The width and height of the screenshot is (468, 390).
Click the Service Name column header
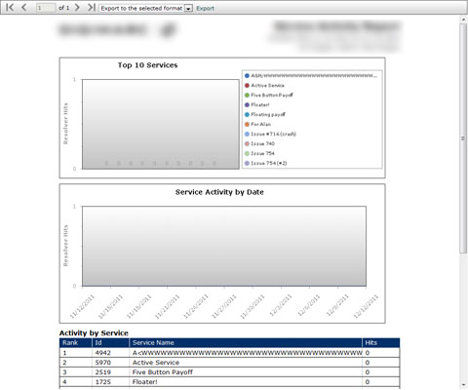(246, 343)
